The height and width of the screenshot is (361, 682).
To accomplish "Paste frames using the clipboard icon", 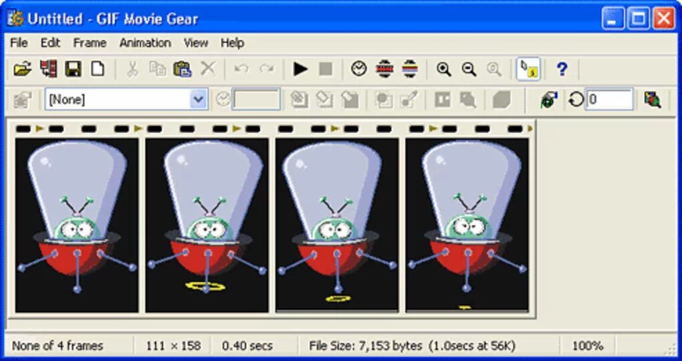I will point(183,69).
